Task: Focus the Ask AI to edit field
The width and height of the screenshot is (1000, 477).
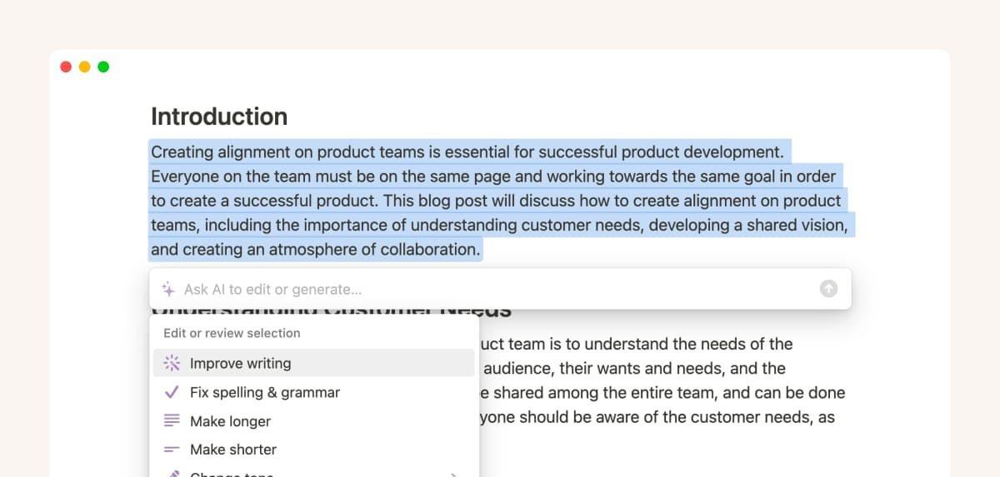Action: [492, 290]
